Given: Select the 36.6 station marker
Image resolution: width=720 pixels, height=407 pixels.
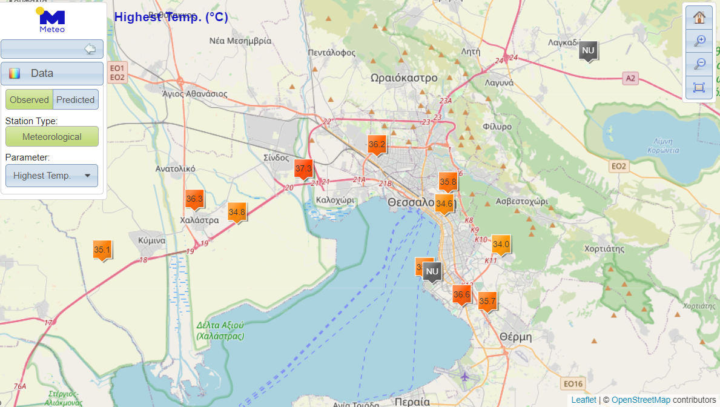Looking at the screenshot, I should point(461,296).
